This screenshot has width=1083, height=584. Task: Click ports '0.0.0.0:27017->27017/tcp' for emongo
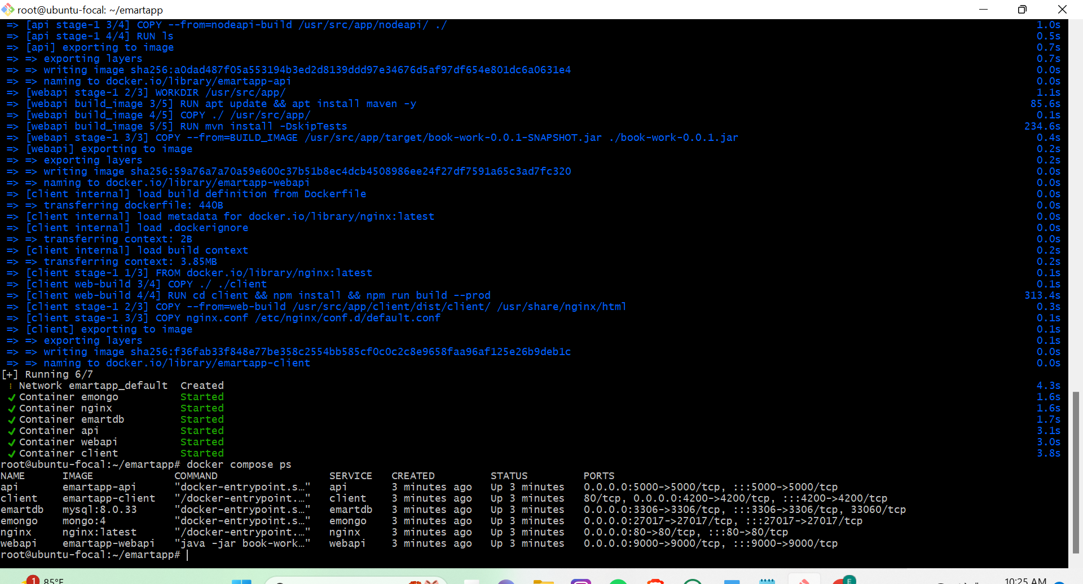pyautogui.click(x=658, y=521)
